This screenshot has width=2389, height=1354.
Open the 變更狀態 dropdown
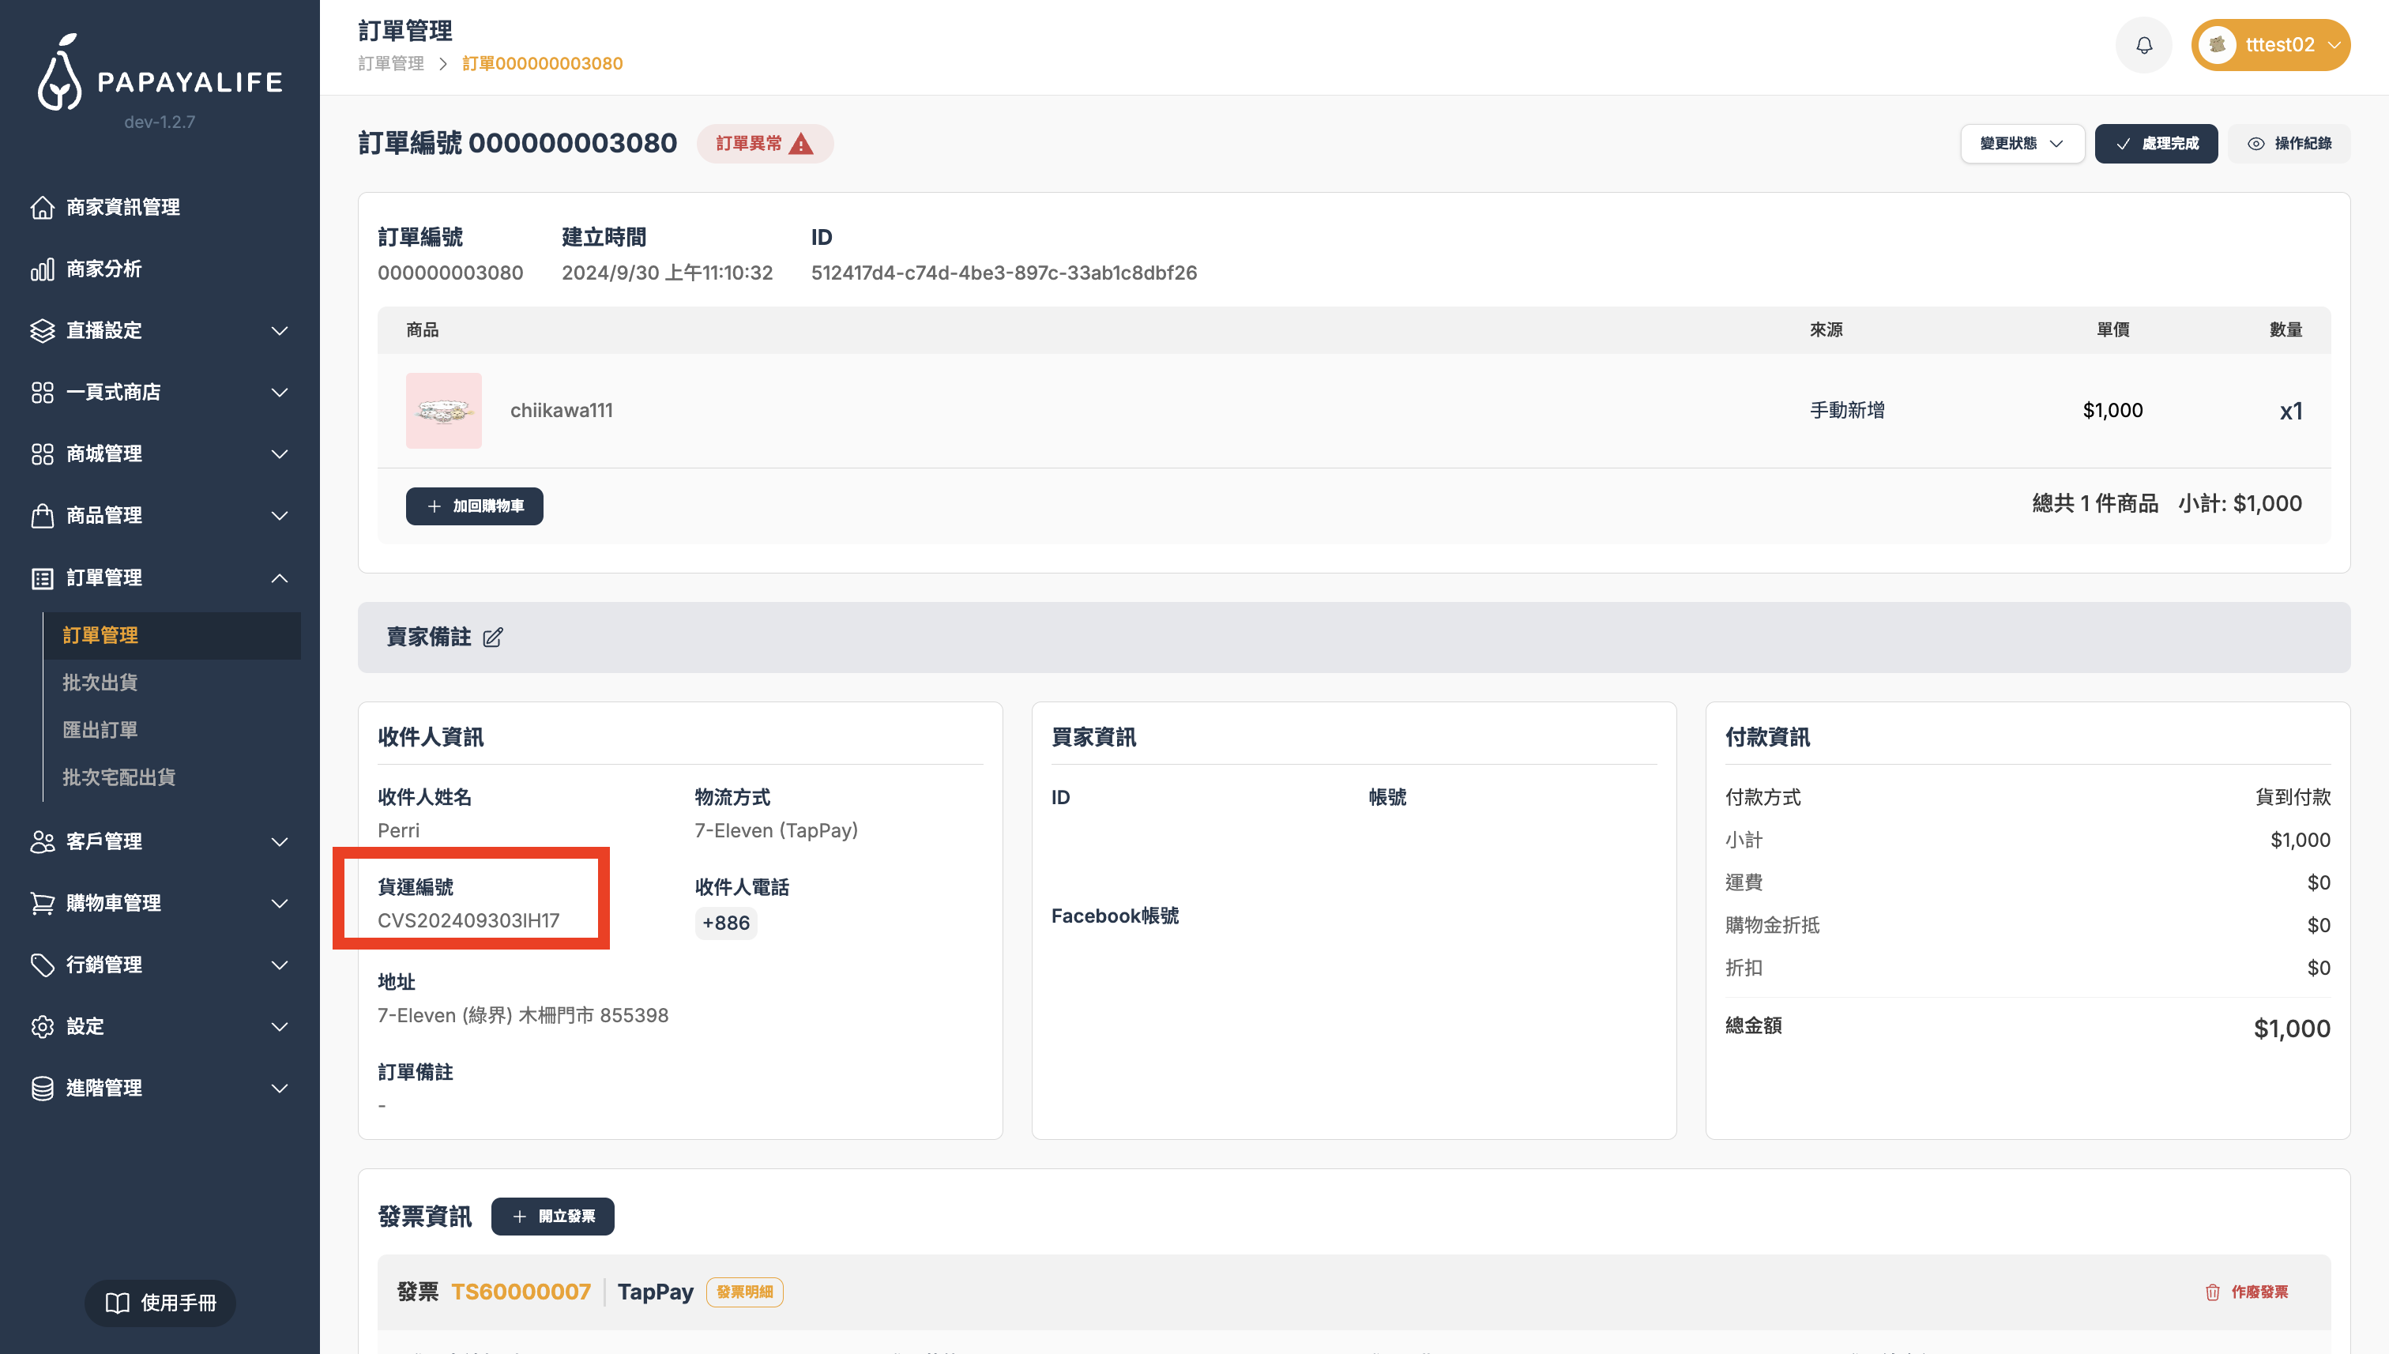point(2022,143)
